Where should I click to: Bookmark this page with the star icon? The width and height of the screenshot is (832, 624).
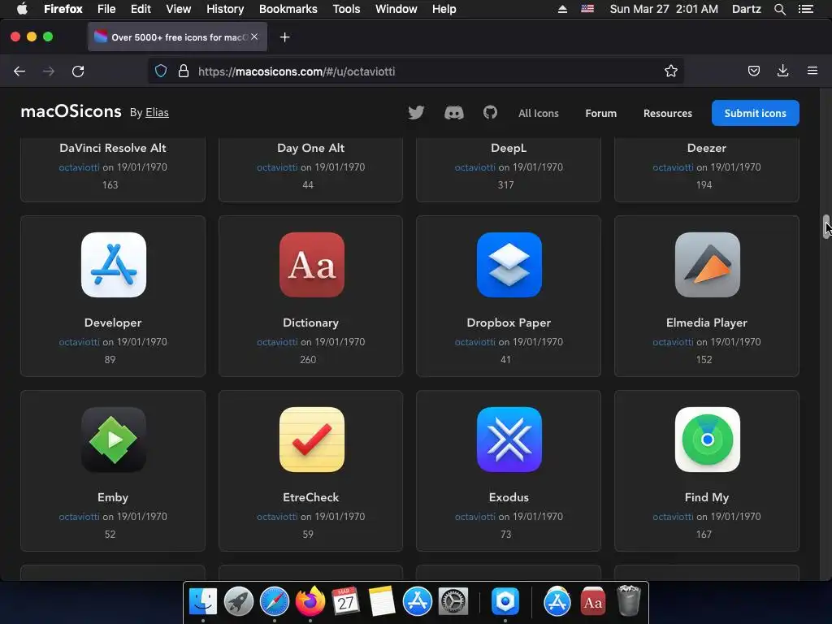(x=670, y=71)
